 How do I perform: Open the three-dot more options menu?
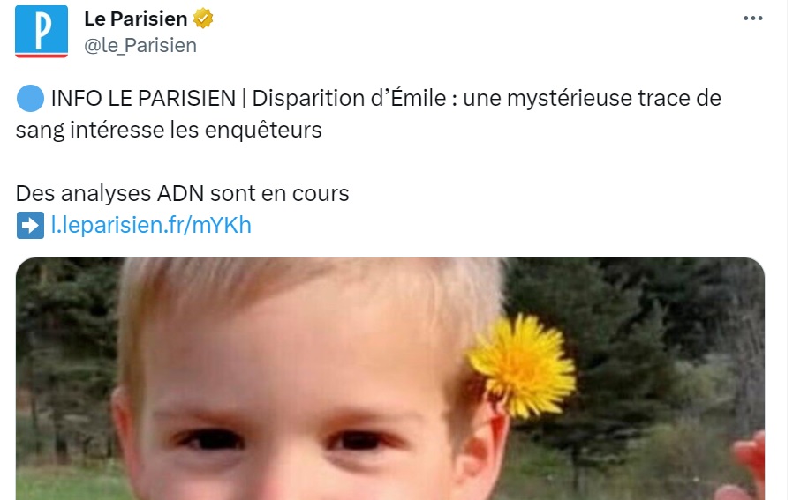click(x=753, y=18)
